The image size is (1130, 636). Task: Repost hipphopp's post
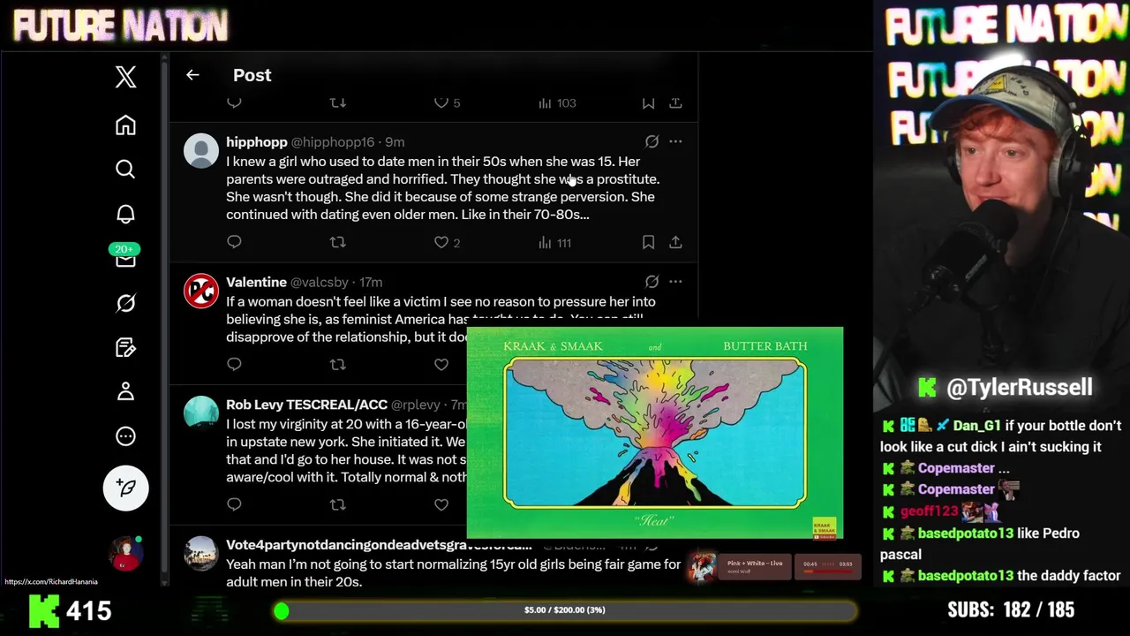337,242
